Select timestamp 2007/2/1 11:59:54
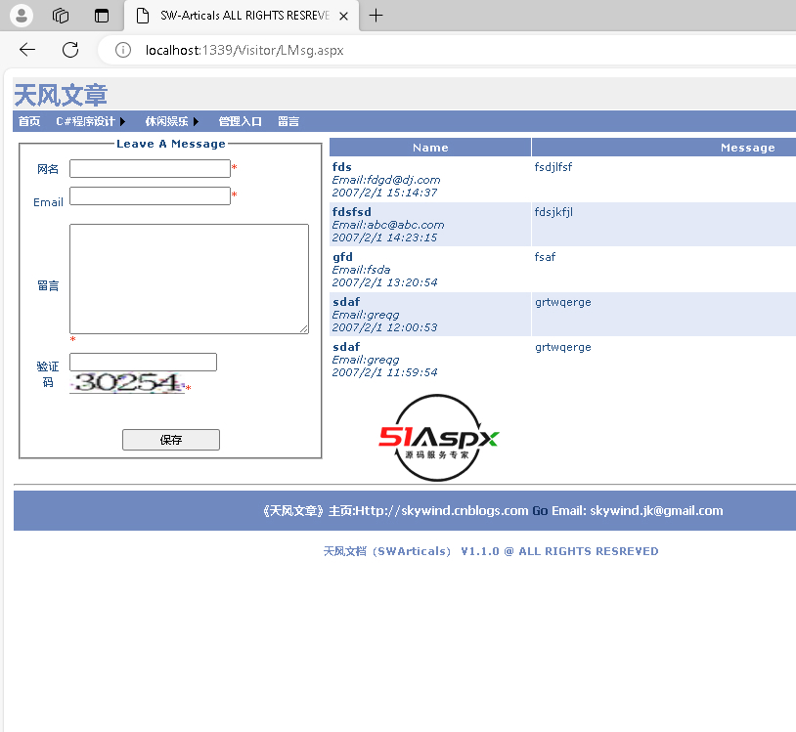This screenshot has width=796, height=732. [384, 372]
